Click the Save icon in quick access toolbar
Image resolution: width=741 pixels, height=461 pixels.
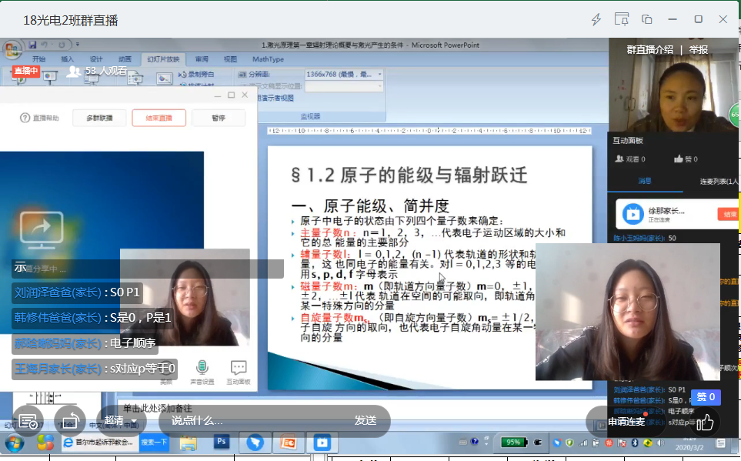coord(32,45)
